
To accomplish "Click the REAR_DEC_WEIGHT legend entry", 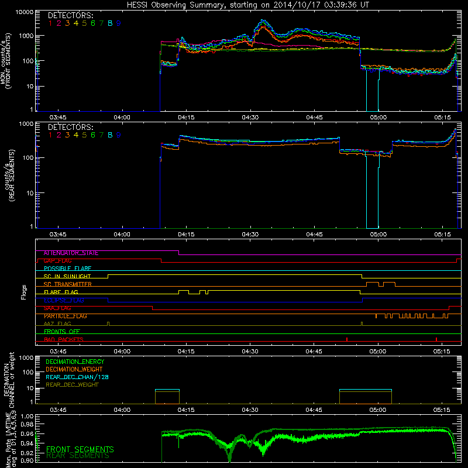I will click(x=72, y=385).
